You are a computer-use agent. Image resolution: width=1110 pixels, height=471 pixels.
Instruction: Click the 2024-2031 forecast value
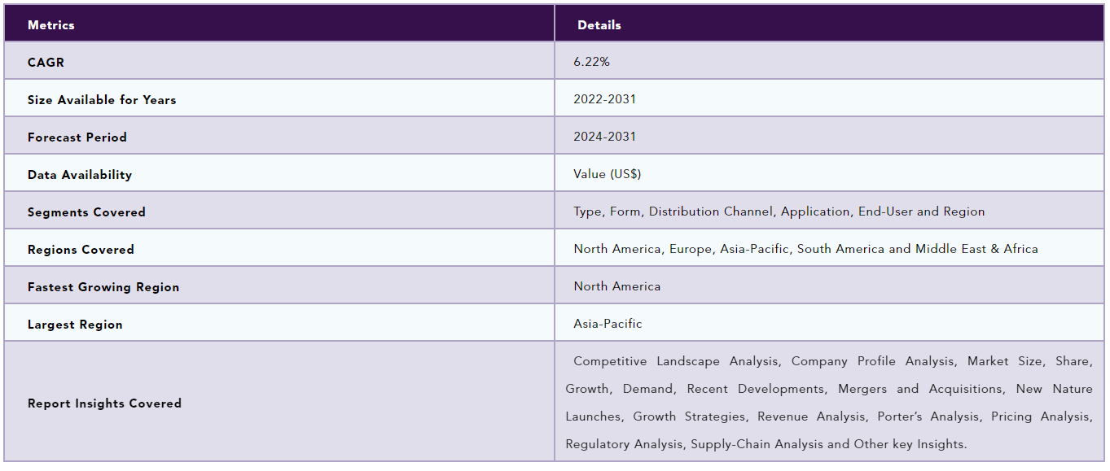click(605, 137)
